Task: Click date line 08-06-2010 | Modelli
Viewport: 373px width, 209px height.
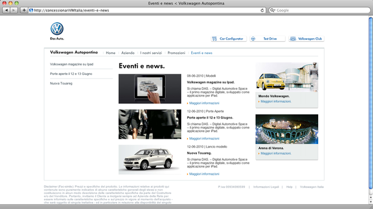Action: (201, 76)
